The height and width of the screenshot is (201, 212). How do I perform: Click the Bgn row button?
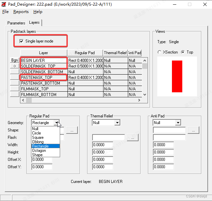(15, 61)
